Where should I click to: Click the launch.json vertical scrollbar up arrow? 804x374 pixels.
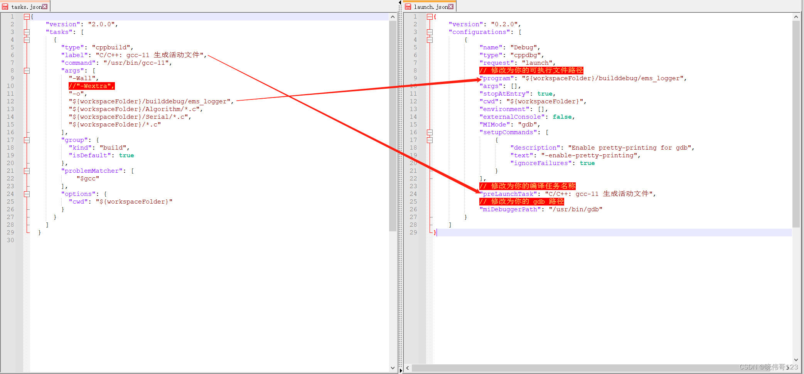[x=796, y=17]
